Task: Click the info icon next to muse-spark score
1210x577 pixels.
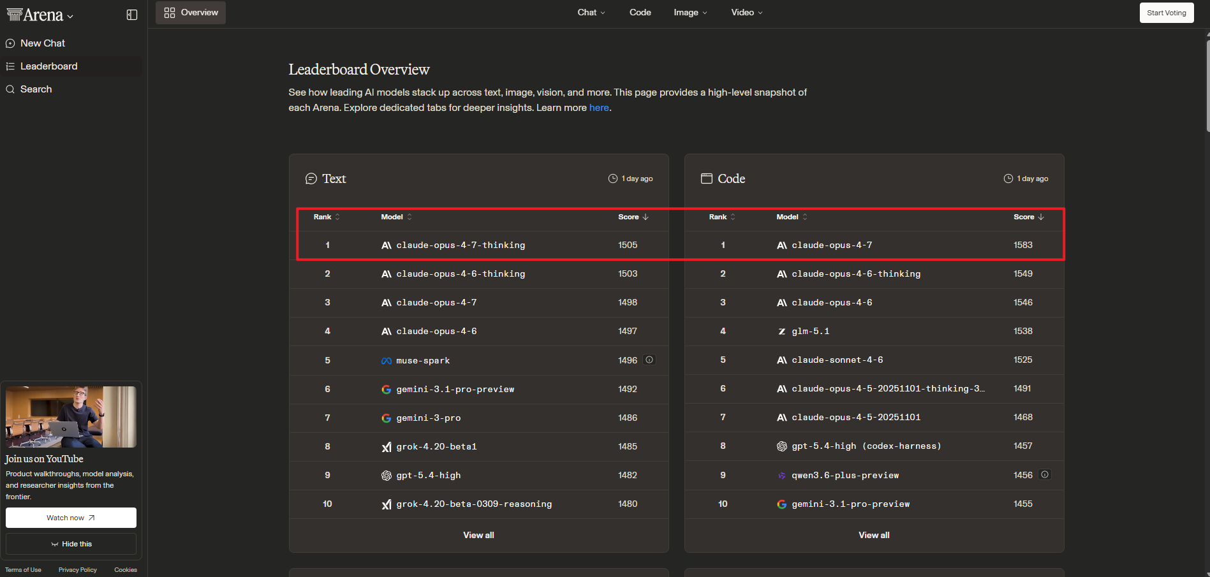Action: pos(649,360)
